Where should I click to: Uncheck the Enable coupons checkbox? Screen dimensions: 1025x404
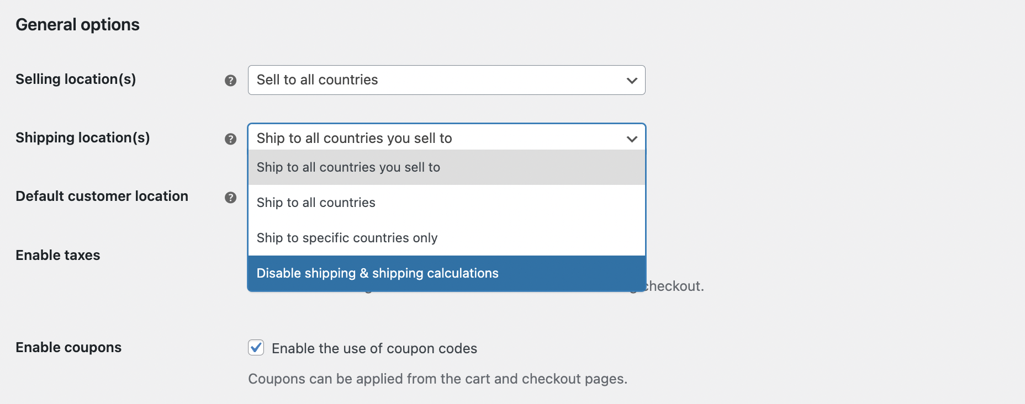click(256, 348)
